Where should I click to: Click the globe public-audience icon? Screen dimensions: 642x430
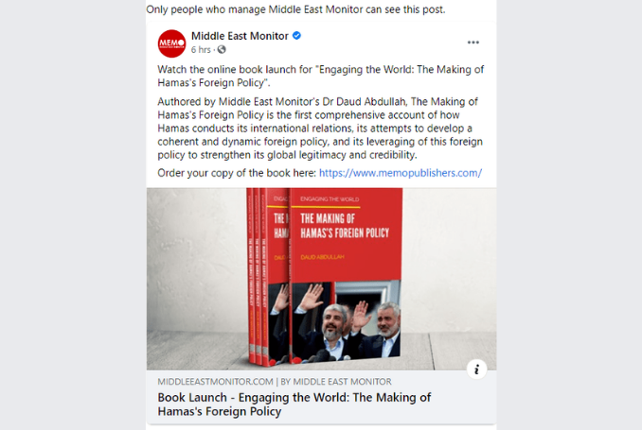click(x=222, y=49)
